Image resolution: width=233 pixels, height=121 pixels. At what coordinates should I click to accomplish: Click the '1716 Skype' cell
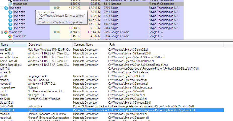point(111,20)
